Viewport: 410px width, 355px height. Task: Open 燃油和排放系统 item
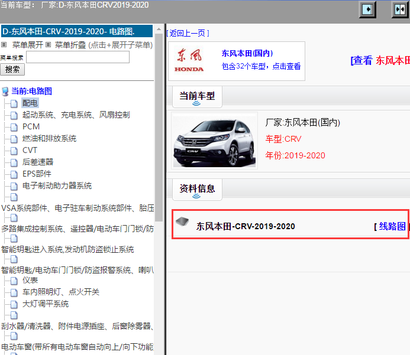49,138
